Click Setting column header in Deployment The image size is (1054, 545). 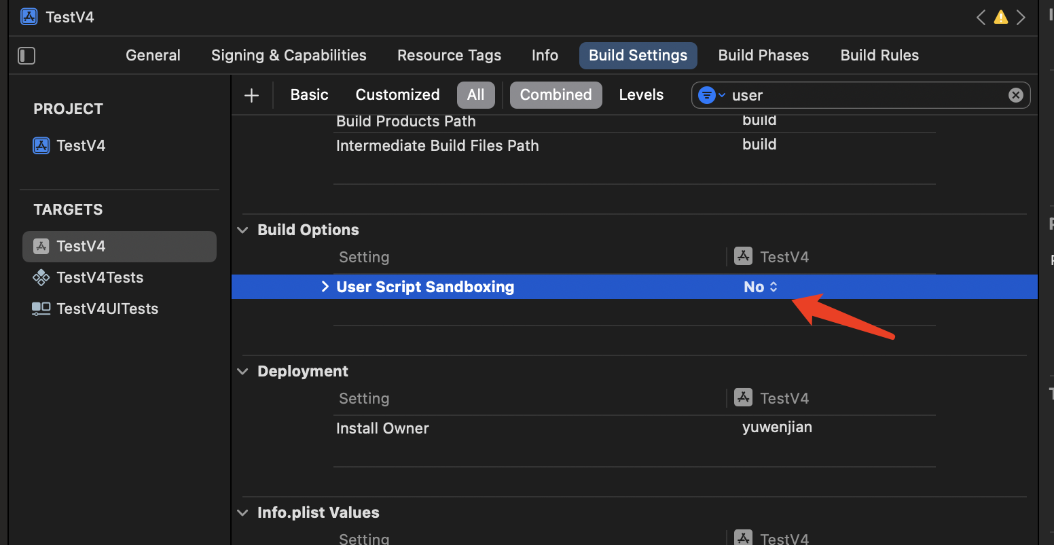(364, 398)
